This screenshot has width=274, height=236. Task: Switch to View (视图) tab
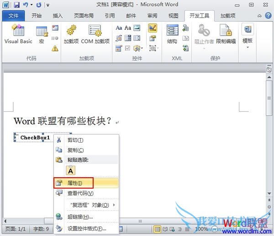(174, 15)
